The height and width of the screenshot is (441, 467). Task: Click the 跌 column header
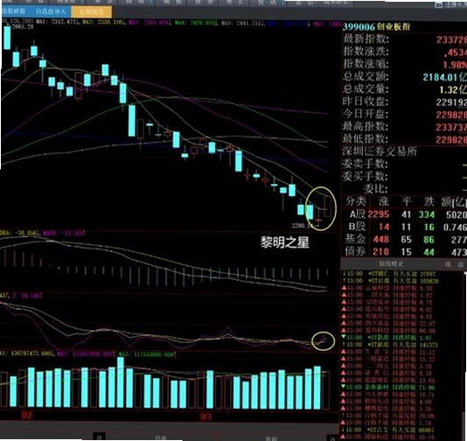coord(429,202)
